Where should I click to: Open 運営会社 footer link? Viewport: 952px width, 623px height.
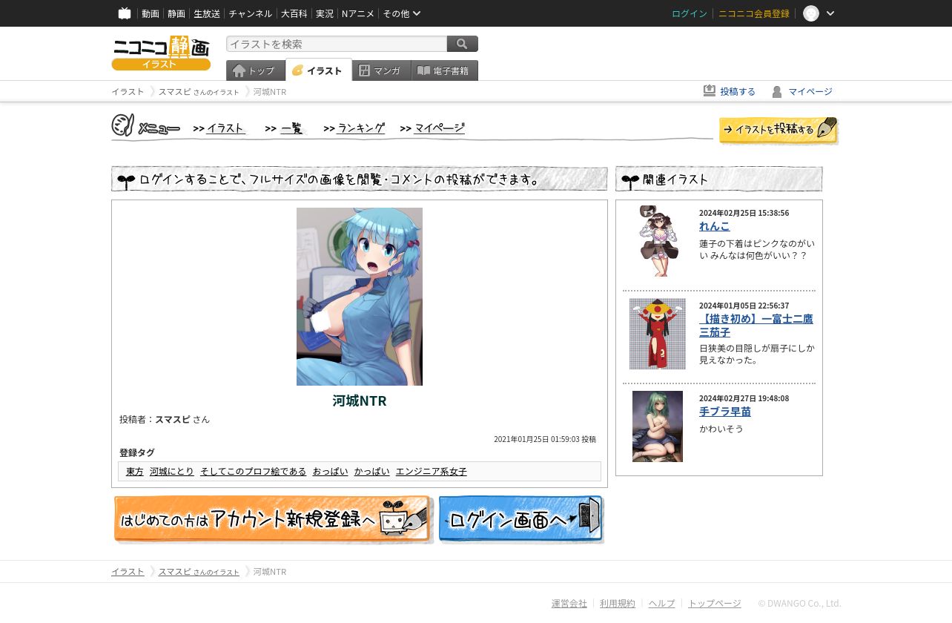(569, 603)
